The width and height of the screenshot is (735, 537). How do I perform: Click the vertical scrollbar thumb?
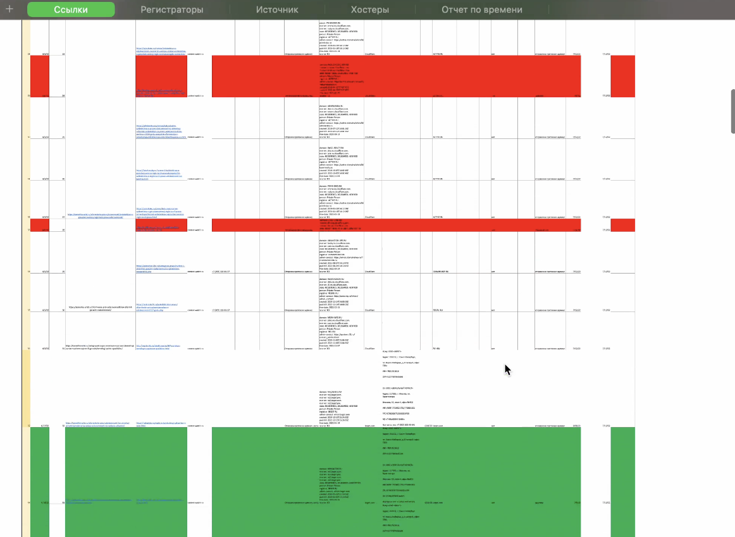point(732,111)
